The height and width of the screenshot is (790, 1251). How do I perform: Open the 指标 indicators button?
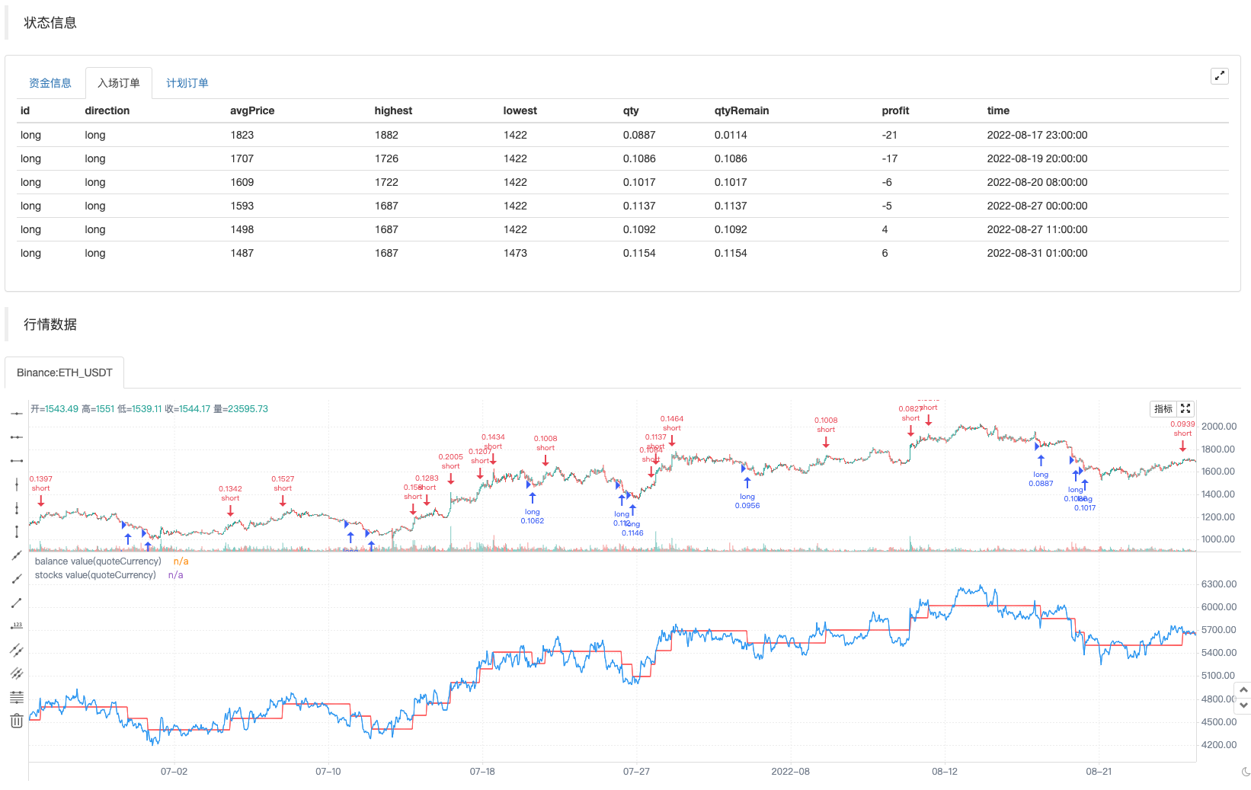pyautogui.click(x=1163, y=409)
